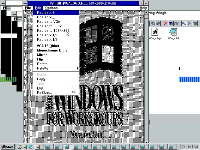
Task: Choose Resize × 2 from Edit menu
Action: coord(56,13)
